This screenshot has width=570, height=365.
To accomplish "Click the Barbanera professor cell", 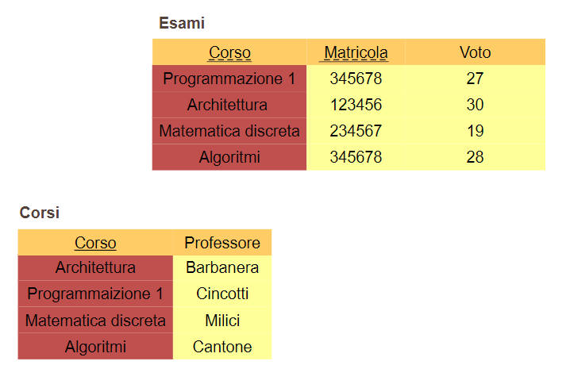I will (x=222, y=268).
